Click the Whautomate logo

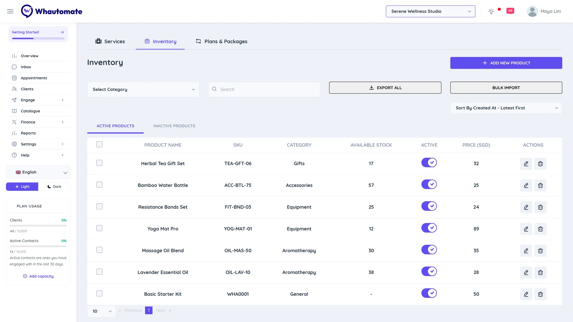(x=52, y=11)
